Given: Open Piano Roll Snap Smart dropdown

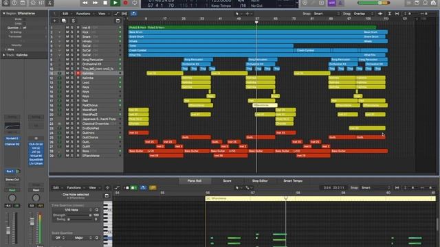Looking at the screenshot, I should pyautogui.click(x=375, y=187).
